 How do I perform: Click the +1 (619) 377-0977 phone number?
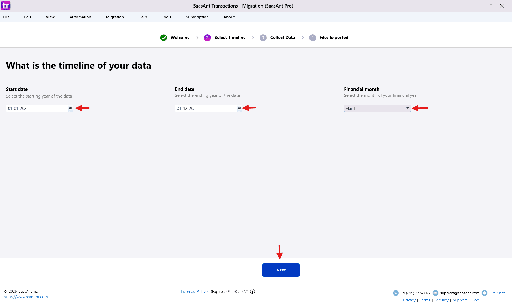pos(416,293)
